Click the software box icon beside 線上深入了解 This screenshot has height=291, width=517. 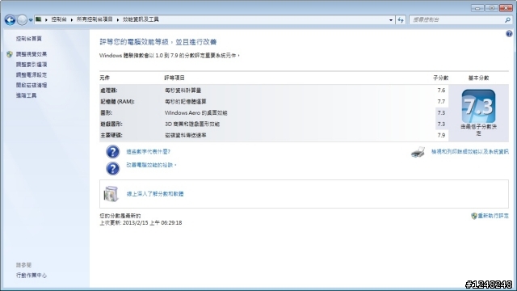[x=111, y=194]
